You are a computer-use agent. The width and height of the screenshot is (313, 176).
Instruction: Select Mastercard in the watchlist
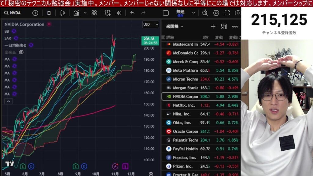pyautogui.click(x=201, y=44)
